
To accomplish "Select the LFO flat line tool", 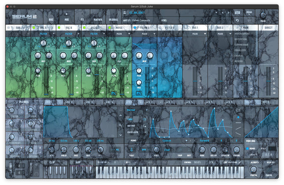I will tap(238, 123).
